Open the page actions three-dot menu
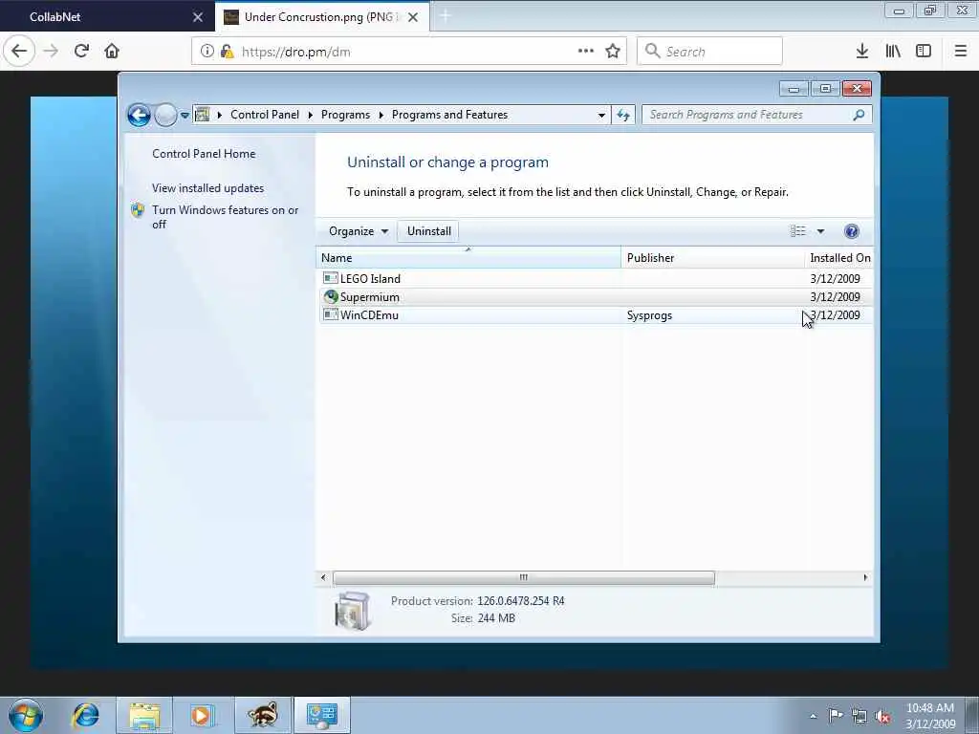 pyautogui.click(x=586, y=52)
